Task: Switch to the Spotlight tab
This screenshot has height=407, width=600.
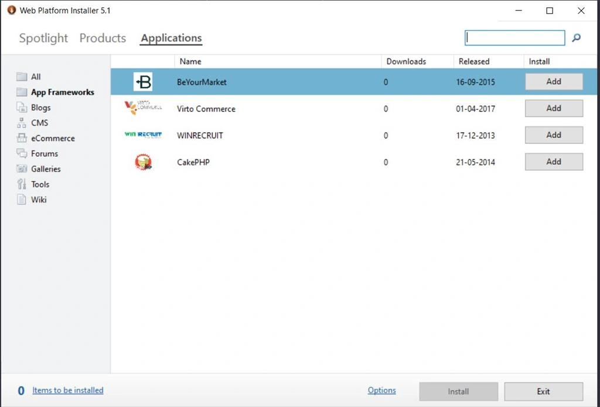Action: click(x=43, y=38)
